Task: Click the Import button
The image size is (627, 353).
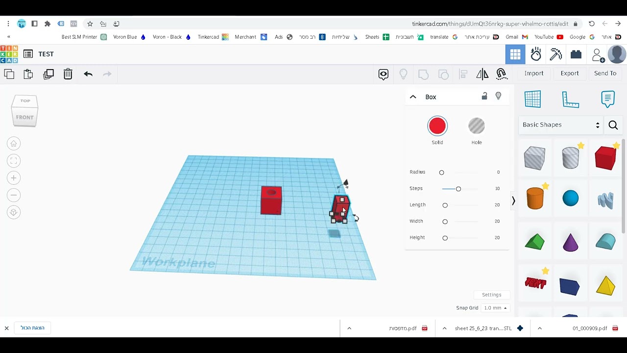Action: 534,73
